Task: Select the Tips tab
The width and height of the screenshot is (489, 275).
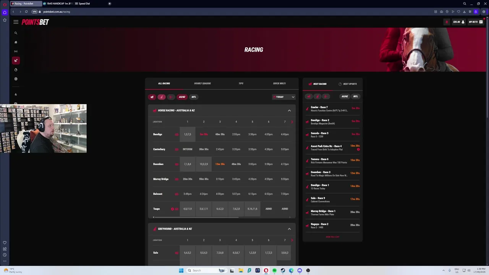Action: 241,84
